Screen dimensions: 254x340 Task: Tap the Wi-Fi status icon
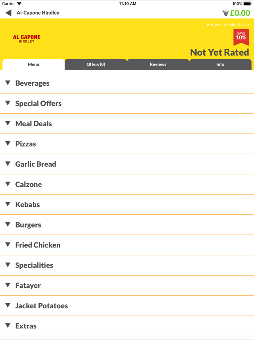pyautogui.click(x=19, y=4)
